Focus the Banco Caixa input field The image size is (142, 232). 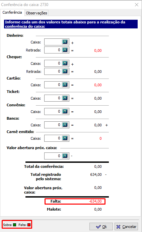53,125
